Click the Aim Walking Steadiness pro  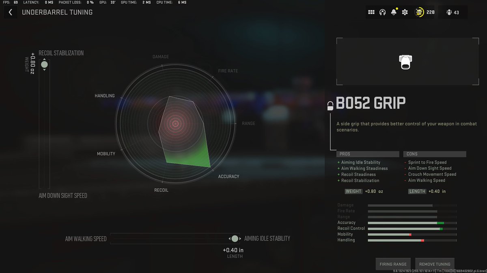coord(364,168)
